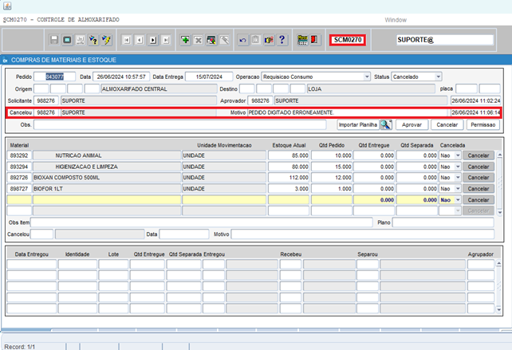The image size is (512, 350).
Task: Click ALMOXARIFADO CENTRAL origin field
Action: click(x=159, y=88)
